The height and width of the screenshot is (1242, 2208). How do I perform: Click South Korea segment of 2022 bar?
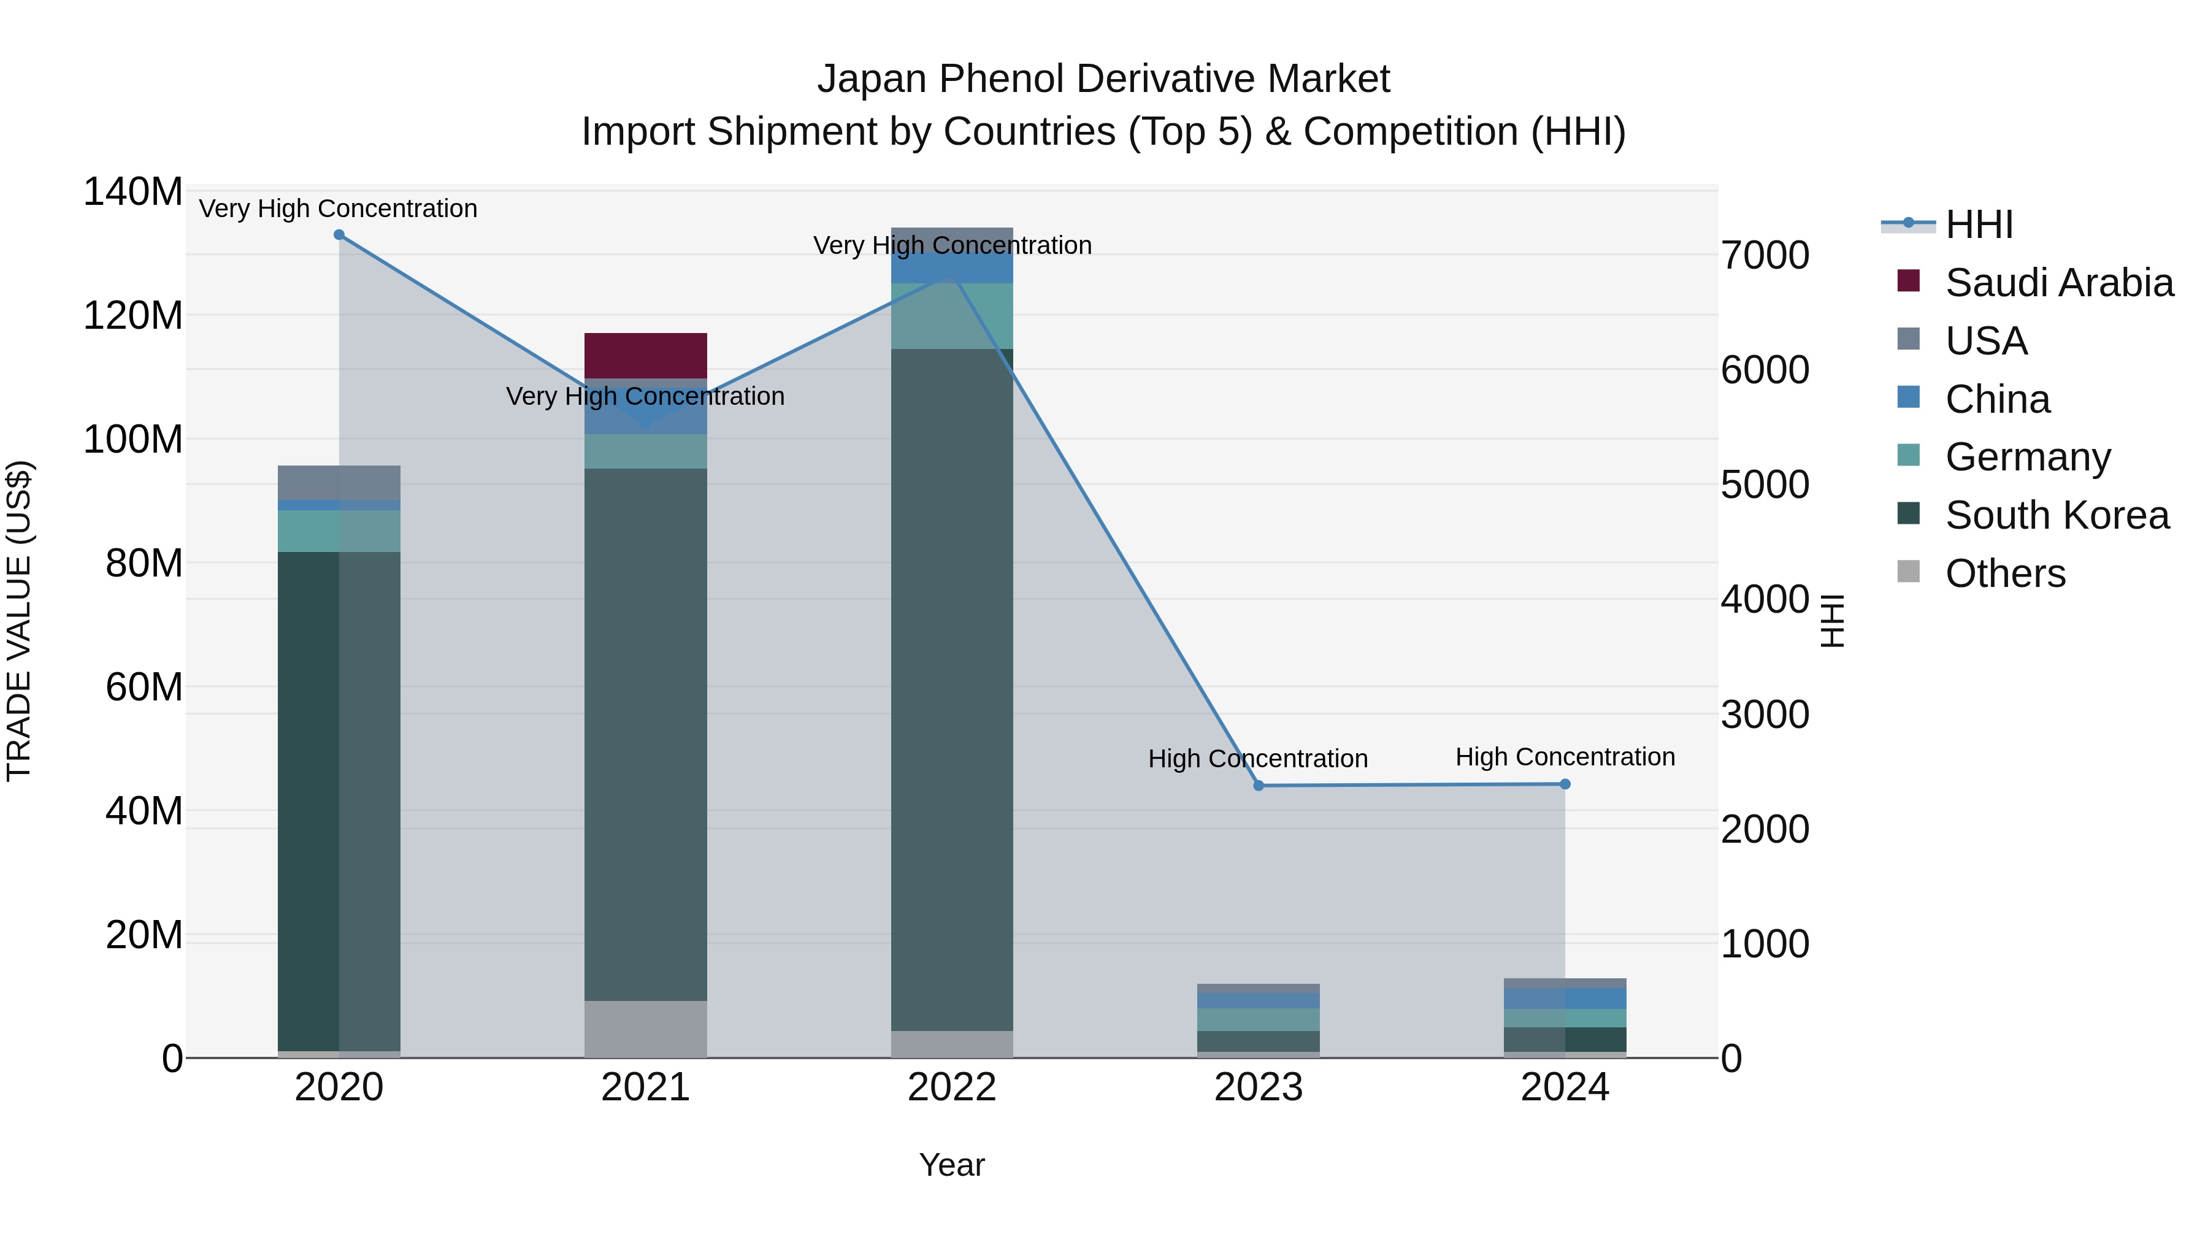[953, 690]
